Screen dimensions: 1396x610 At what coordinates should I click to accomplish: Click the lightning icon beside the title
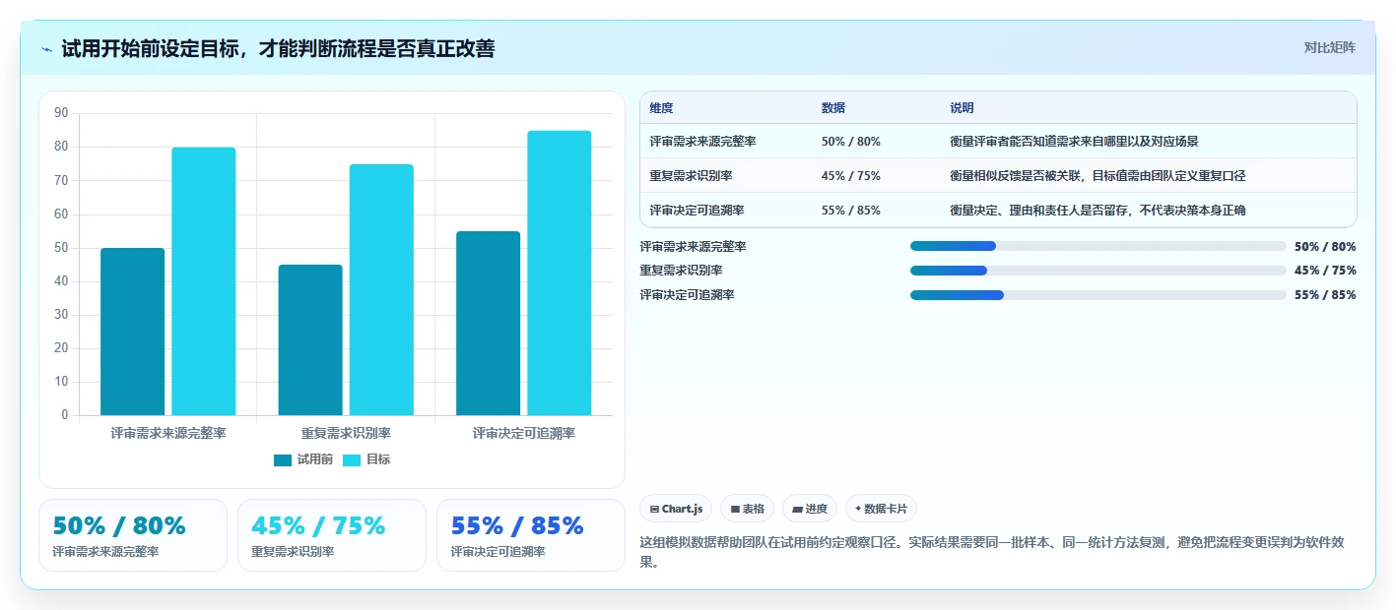click(x=47, y=49)
